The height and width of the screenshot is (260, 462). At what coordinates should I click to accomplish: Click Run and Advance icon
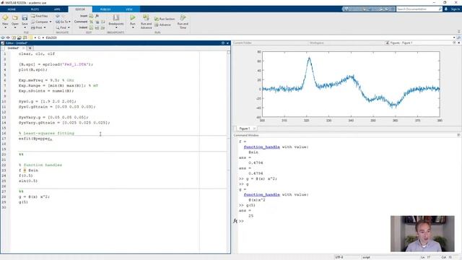146,18
